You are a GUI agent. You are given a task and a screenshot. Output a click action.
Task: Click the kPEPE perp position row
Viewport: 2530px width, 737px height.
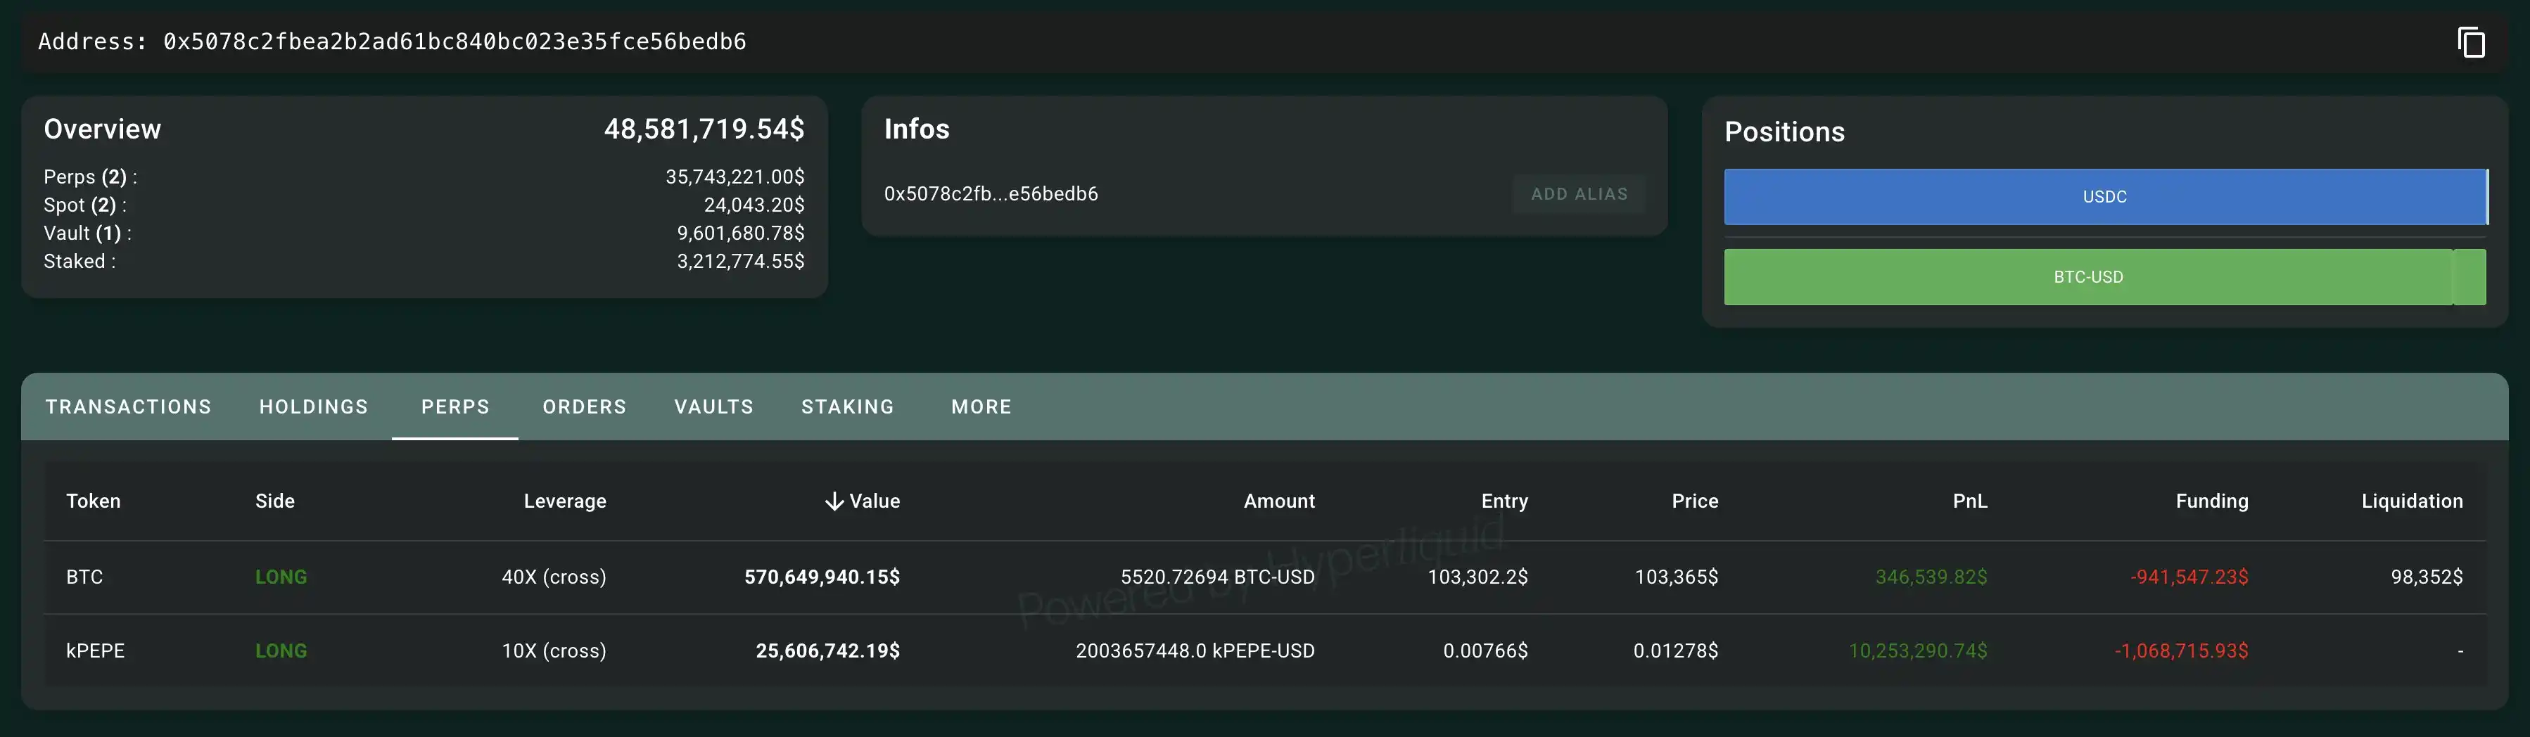(x=786, y=650)
